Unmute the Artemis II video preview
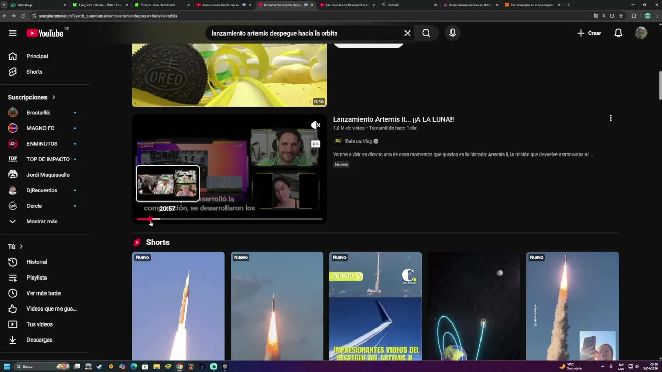The width and height of the screenshot is (662, 372). (315, 125)
